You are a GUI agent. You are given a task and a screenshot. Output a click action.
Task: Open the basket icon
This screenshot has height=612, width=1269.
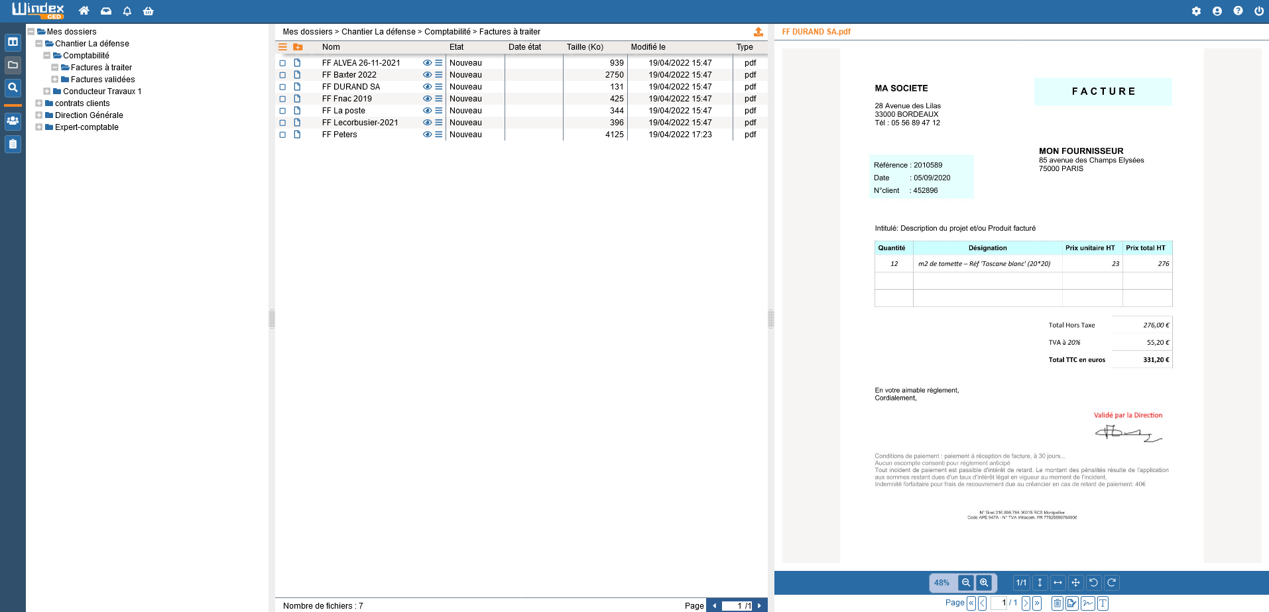pyautogui.click(x=149, y=11)
